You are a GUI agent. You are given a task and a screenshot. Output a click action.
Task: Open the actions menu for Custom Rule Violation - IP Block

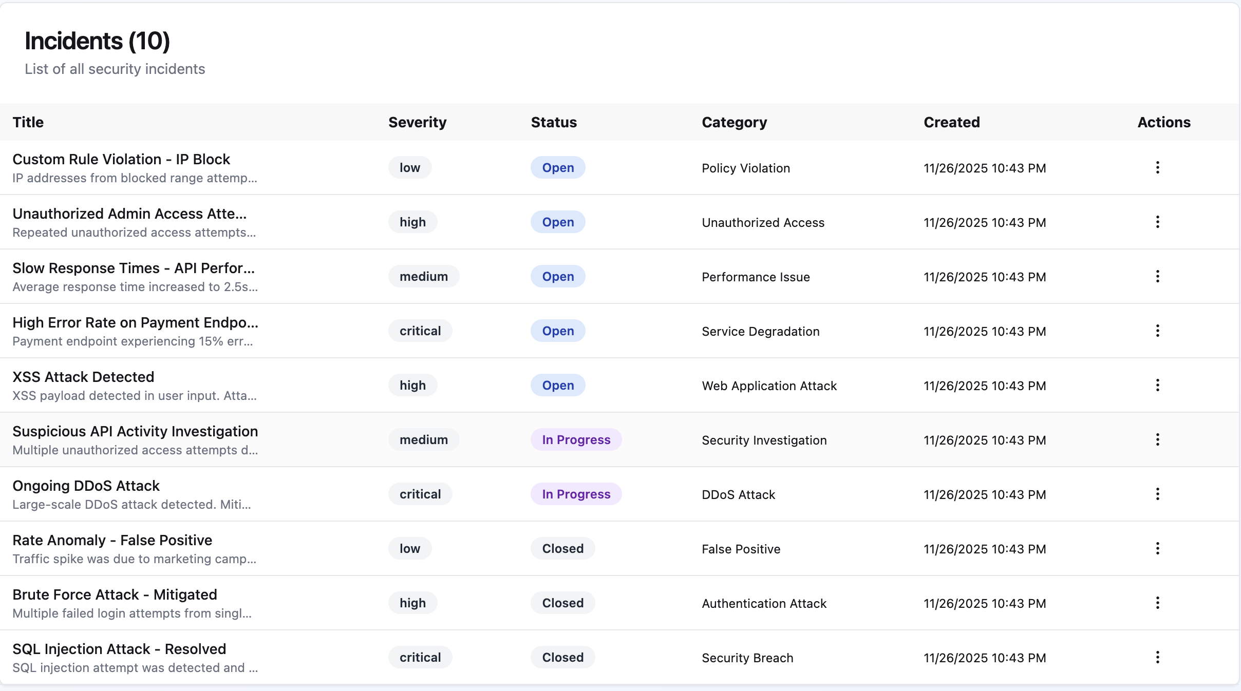point(1157,167)
